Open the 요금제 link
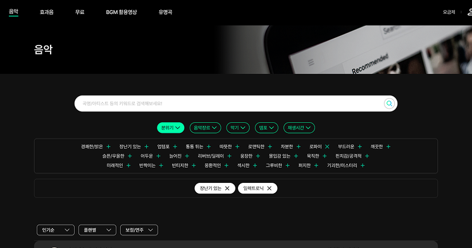 [x=449, y=12]
